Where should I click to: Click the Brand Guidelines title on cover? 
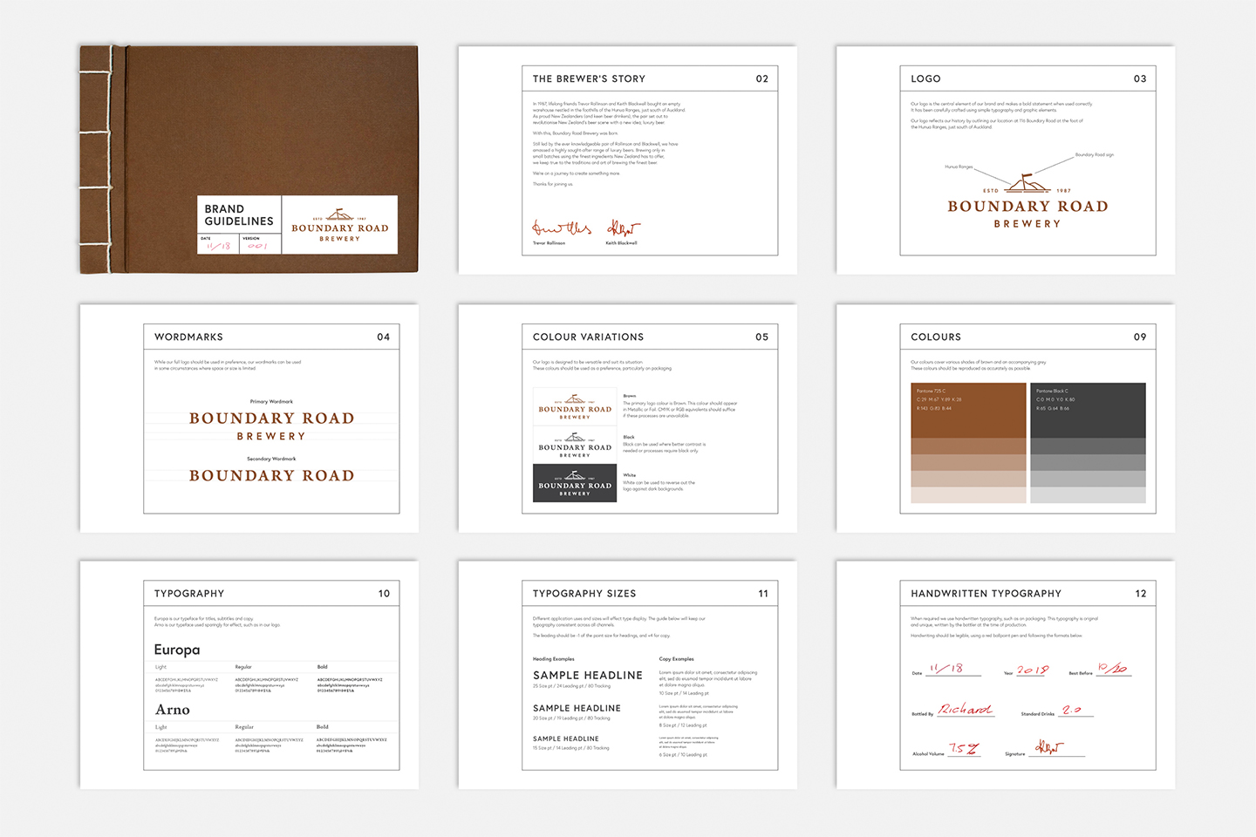pos(238,215)
